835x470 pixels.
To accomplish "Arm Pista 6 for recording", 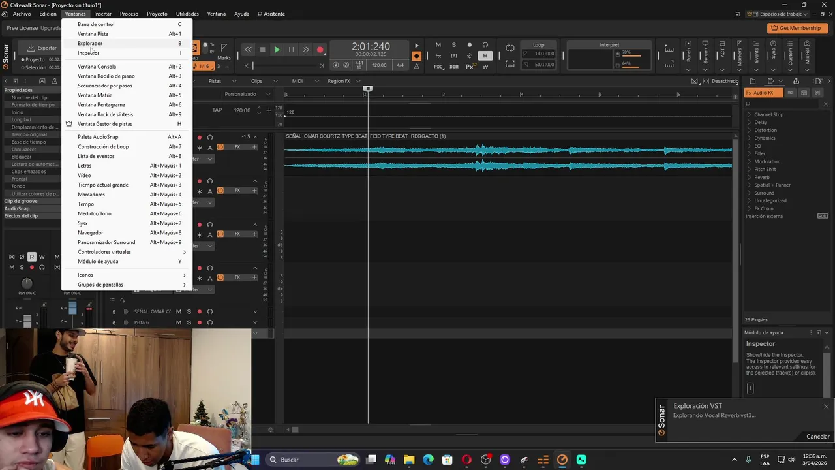I will (x=200, y=322).
